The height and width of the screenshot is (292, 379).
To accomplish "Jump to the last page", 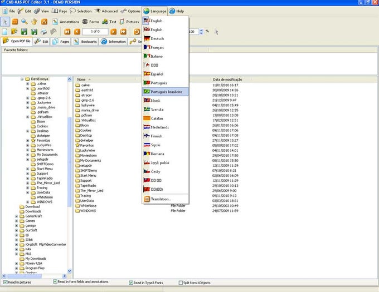I will [x=123, y=32].
